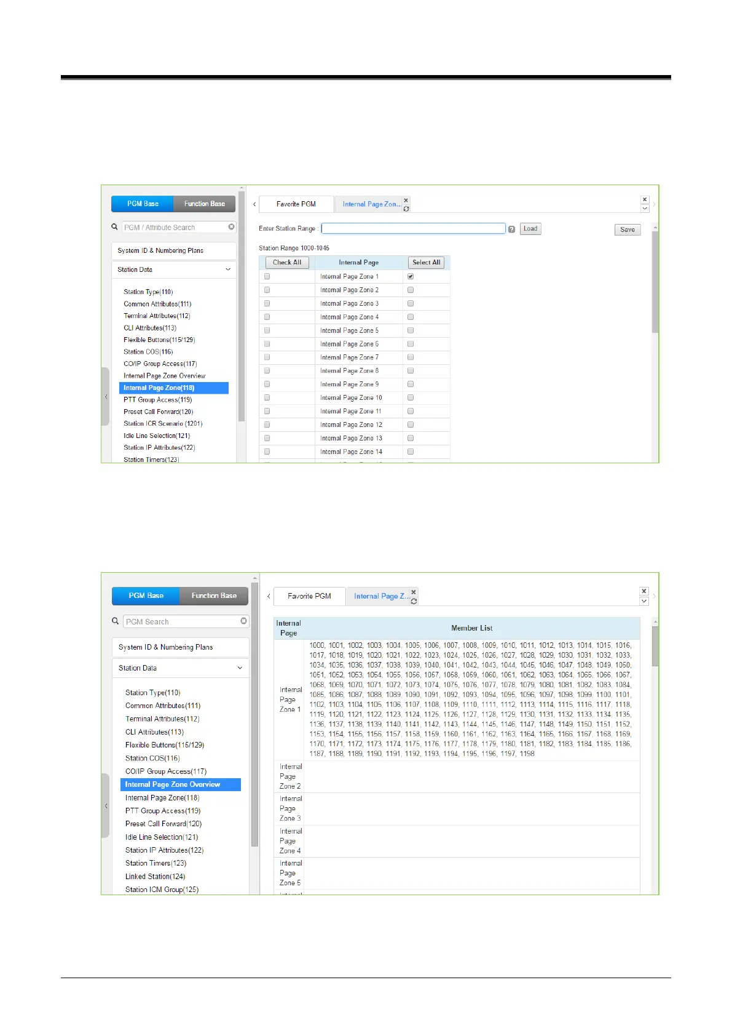Viewport: 732px width, 1036px height.
Task: Select Common Attributes(111) in upper sidebar
Action: pyautogui.click(x=157, y=304)
